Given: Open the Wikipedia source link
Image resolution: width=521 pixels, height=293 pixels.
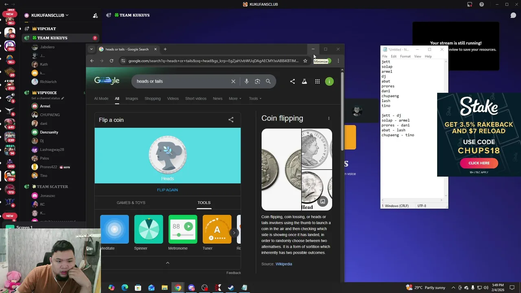Looking at the screenshot, I should click(284, 264).
